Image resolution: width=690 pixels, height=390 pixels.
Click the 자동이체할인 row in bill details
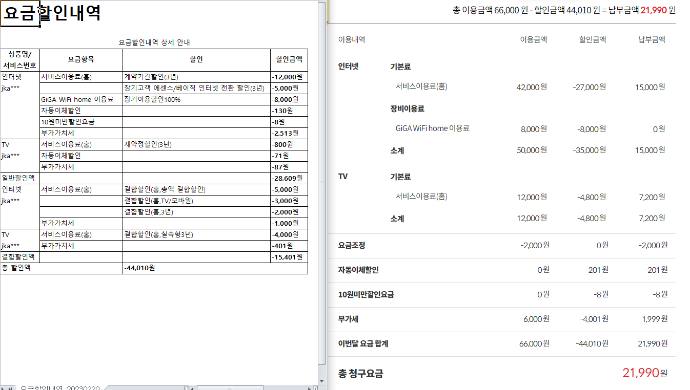[x=358, y=270]
